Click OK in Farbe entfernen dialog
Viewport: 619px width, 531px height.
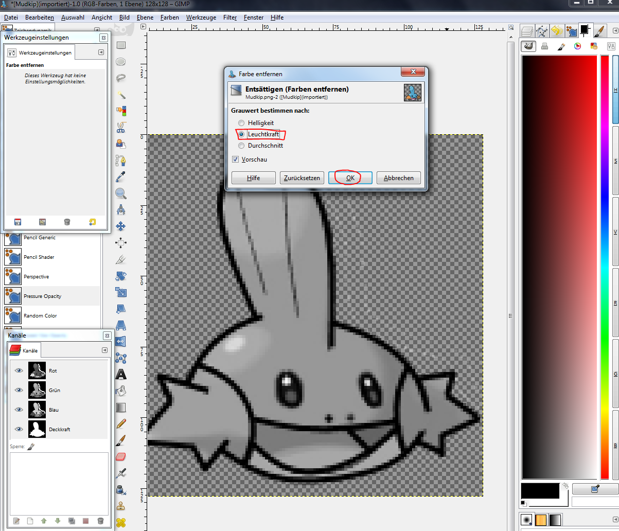pyautogui.click(x=350, y=178)
